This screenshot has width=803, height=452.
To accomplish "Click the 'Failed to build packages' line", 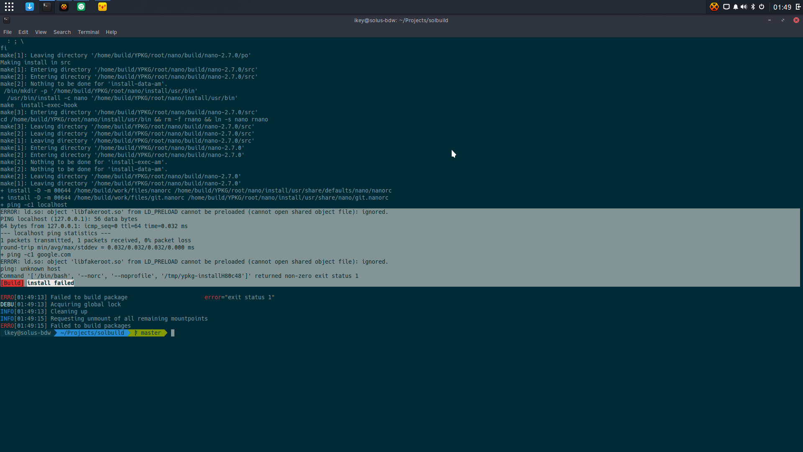I will 66,326.
